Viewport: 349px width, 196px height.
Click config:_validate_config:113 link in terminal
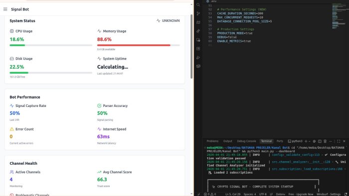pos(296,155)
